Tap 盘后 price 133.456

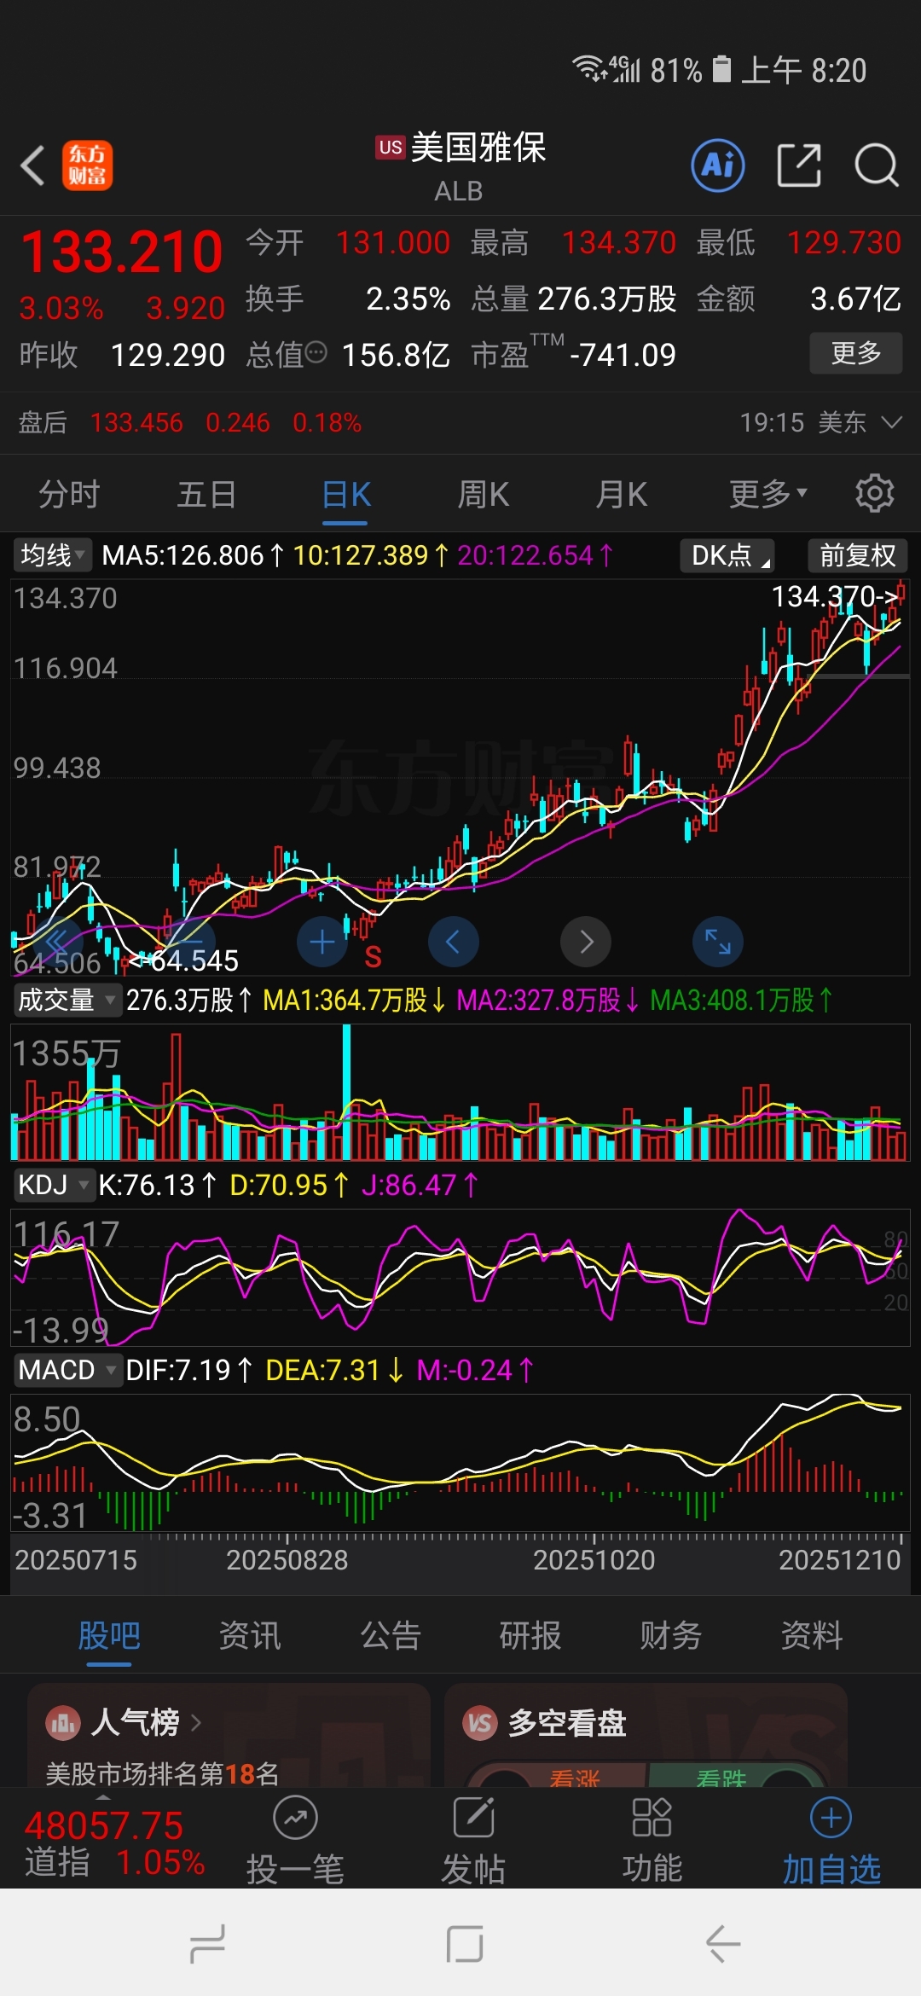[x=136, y=422]
